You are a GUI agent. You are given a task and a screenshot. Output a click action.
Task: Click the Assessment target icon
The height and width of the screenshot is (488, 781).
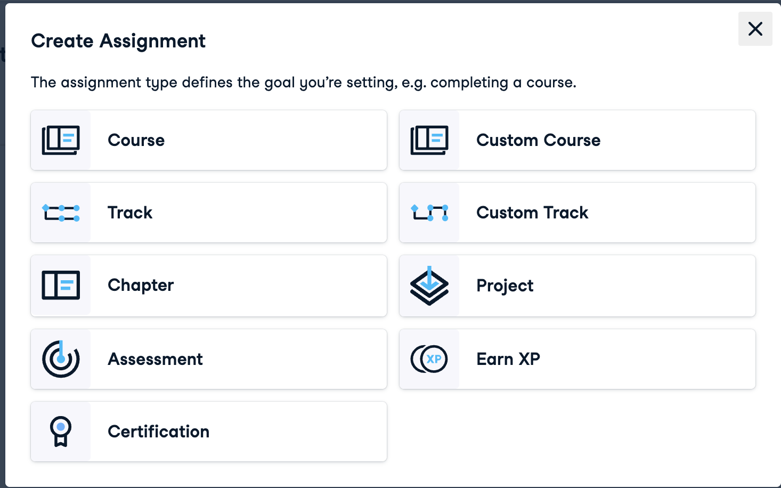click(61, 359)
